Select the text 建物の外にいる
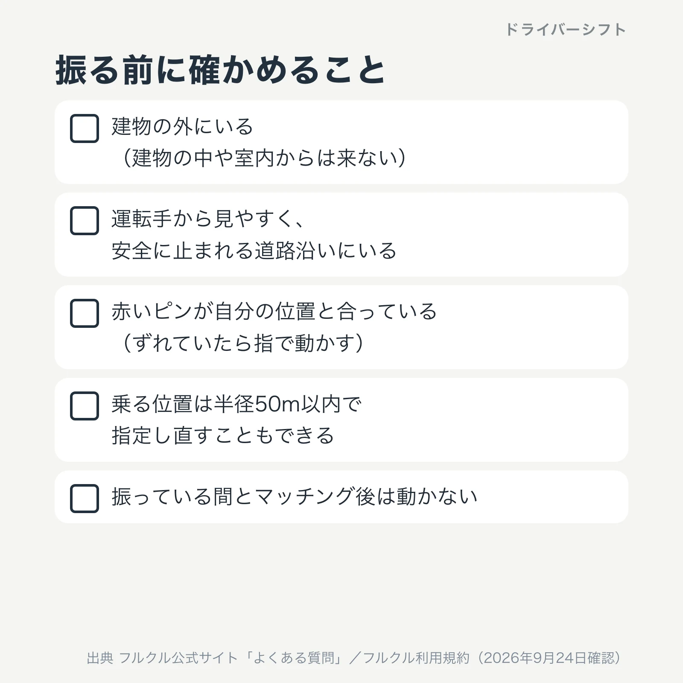683x683 pixels. click(x=183, y=127)
